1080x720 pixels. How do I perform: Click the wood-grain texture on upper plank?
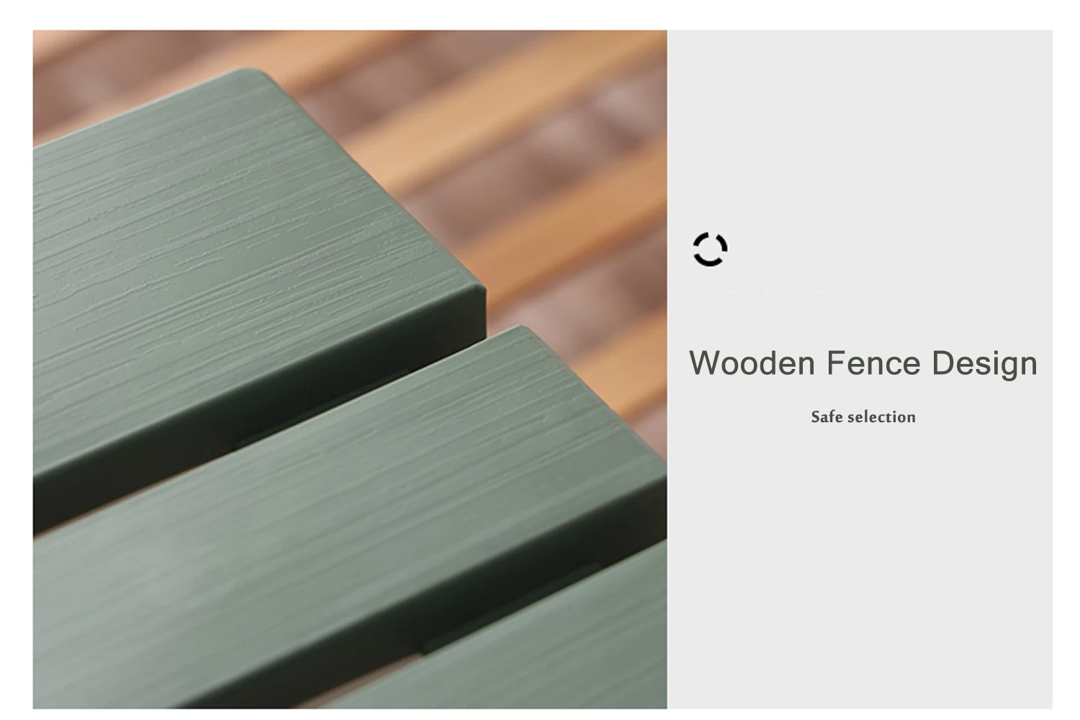(216, 216)
